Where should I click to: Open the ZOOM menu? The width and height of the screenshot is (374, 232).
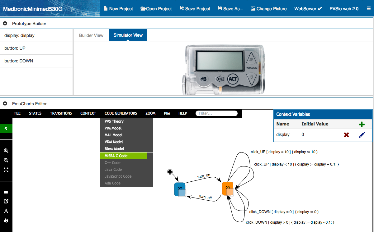pyautogui.click(x=150, y=113)
